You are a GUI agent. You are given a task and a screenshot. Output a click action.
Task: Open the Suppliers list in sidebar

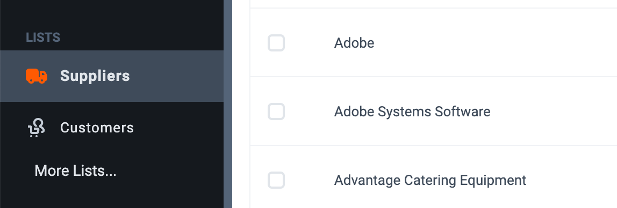pyautogui.click(x=112, y=76)
